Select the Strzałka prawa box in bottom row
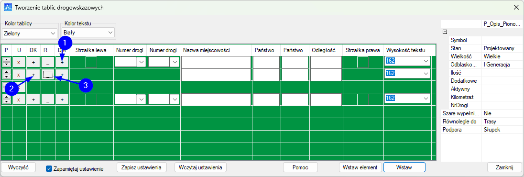This screenshot has width=524, height=177. [x=363, y=100]
